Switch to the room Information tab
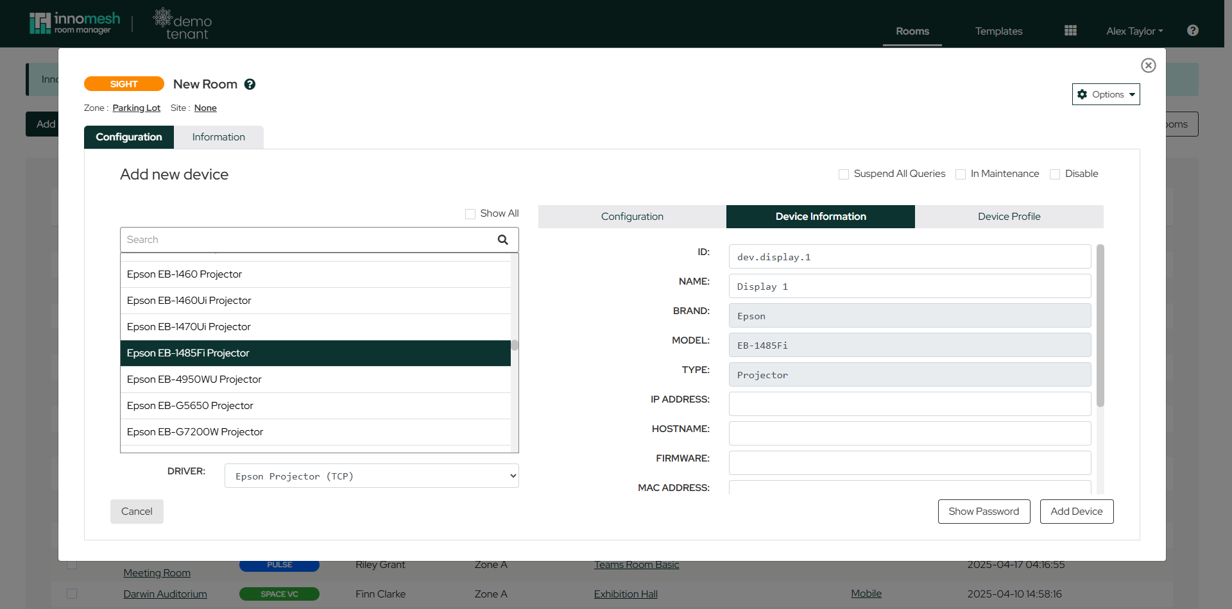The width and height of the screenshot is (1232, 609). click(219, 137)
